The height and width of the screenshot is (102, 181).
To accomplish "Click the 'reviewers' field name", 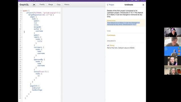I will [x=38, y=47].
